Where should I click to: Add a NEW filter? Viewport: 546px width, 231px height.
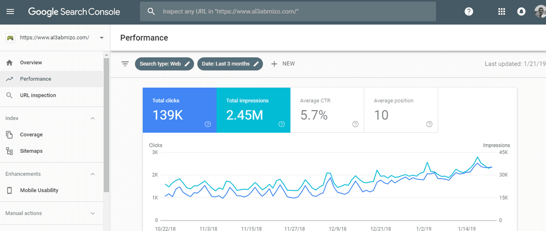point(283,64)
